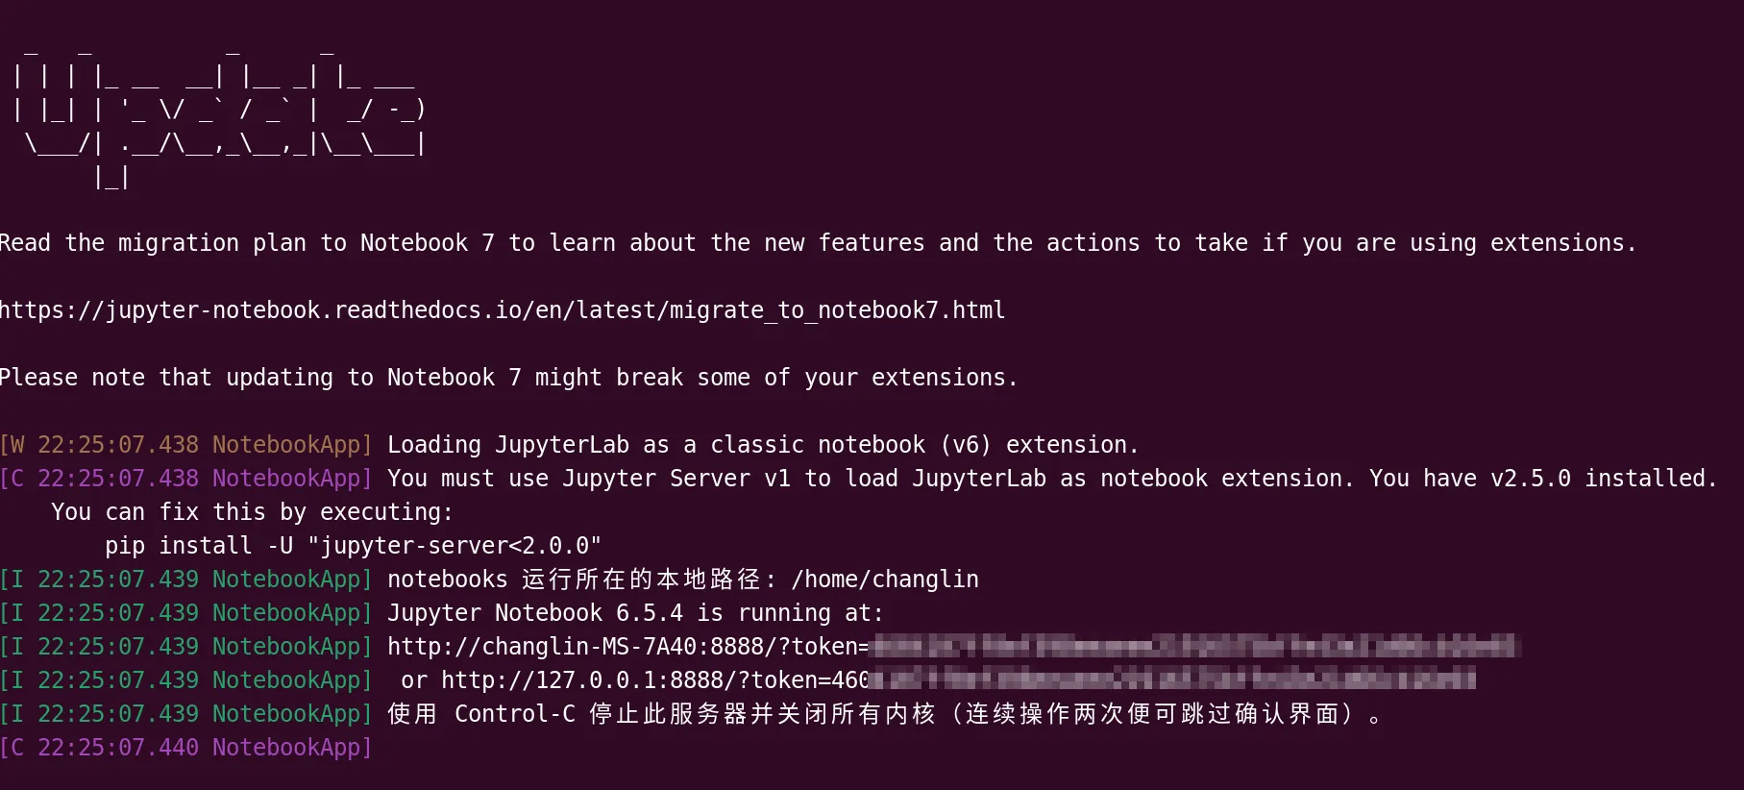Click the '[I 22:25:07.439 NotebookApp] notebooks' log prefix
This screenshot has width=1744, height=790.
(x=185, y=580)
